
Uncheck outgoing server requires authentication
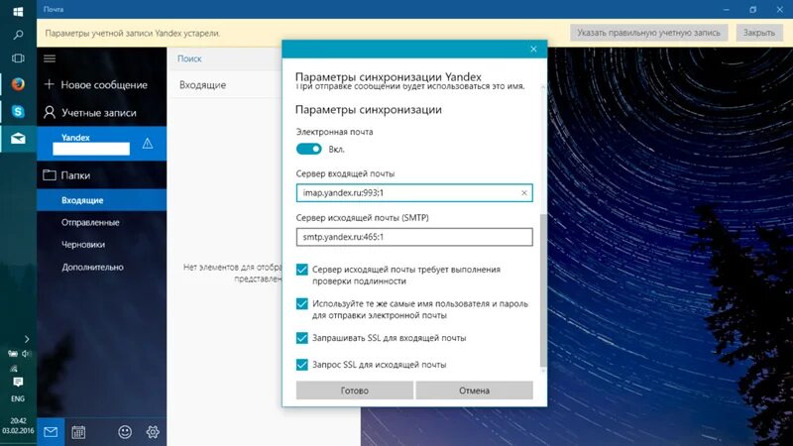(302, 270)
